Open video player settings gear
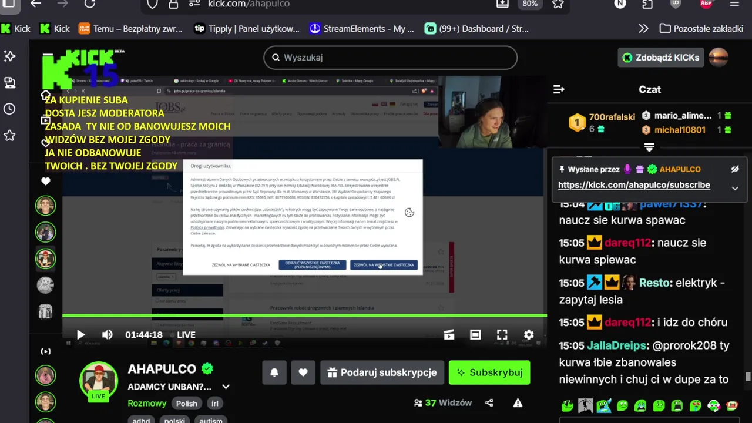This screenshot has width=752, height=423. point(529,335)
